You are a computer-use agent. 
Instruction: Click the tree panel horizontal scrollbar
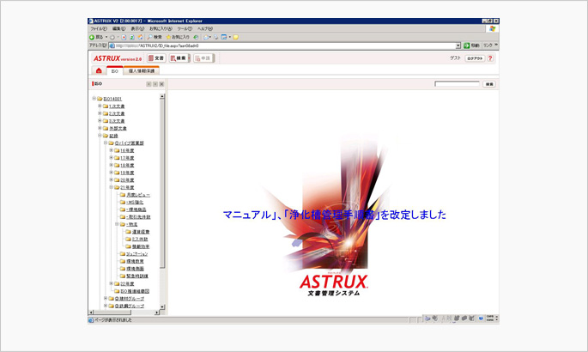[x=112, y=313]
